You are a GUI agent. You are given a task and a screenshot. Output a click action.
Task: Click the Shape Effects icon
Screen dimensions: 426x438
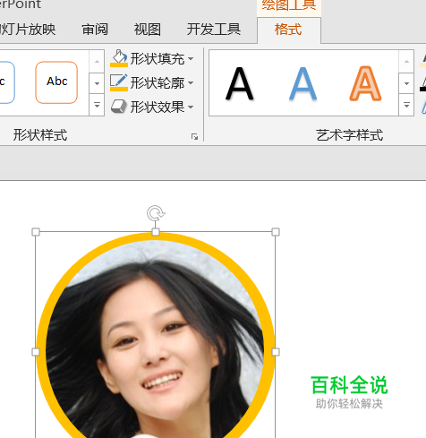119,107
